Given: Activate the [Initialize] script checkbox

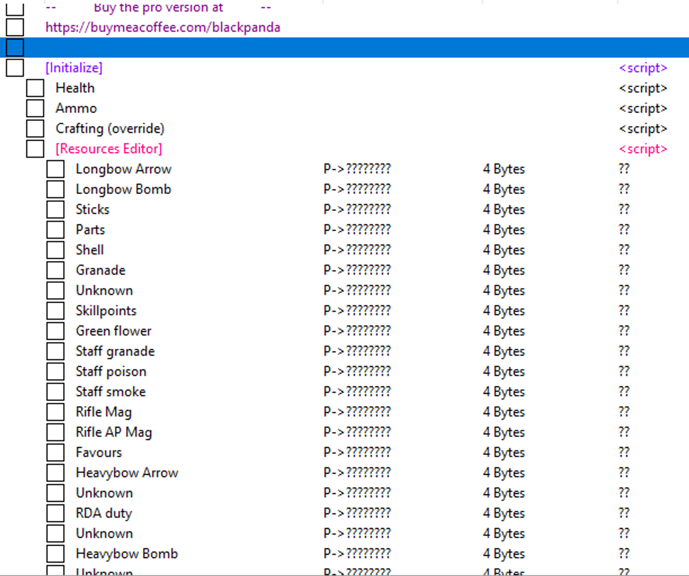Looking at the screenshot, I should click(x=15, y=68).
